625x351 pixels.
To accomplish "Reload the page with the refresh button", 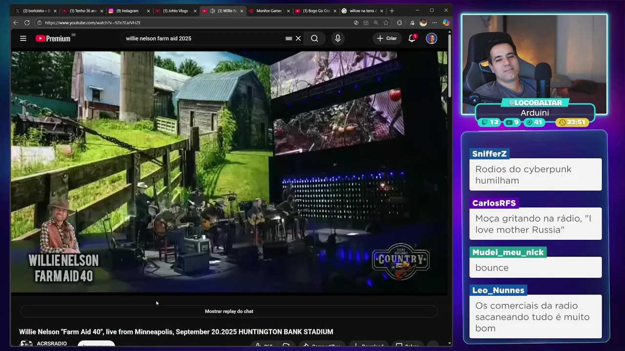I will pos(27,22).
